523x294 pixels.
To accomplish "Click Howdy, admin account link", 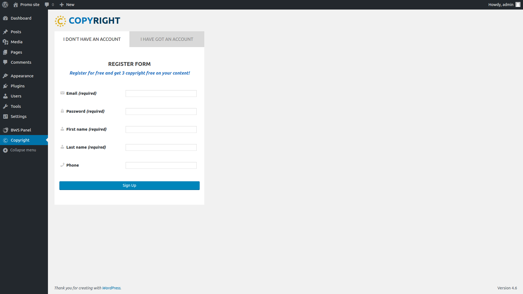I will coord(501,5).
